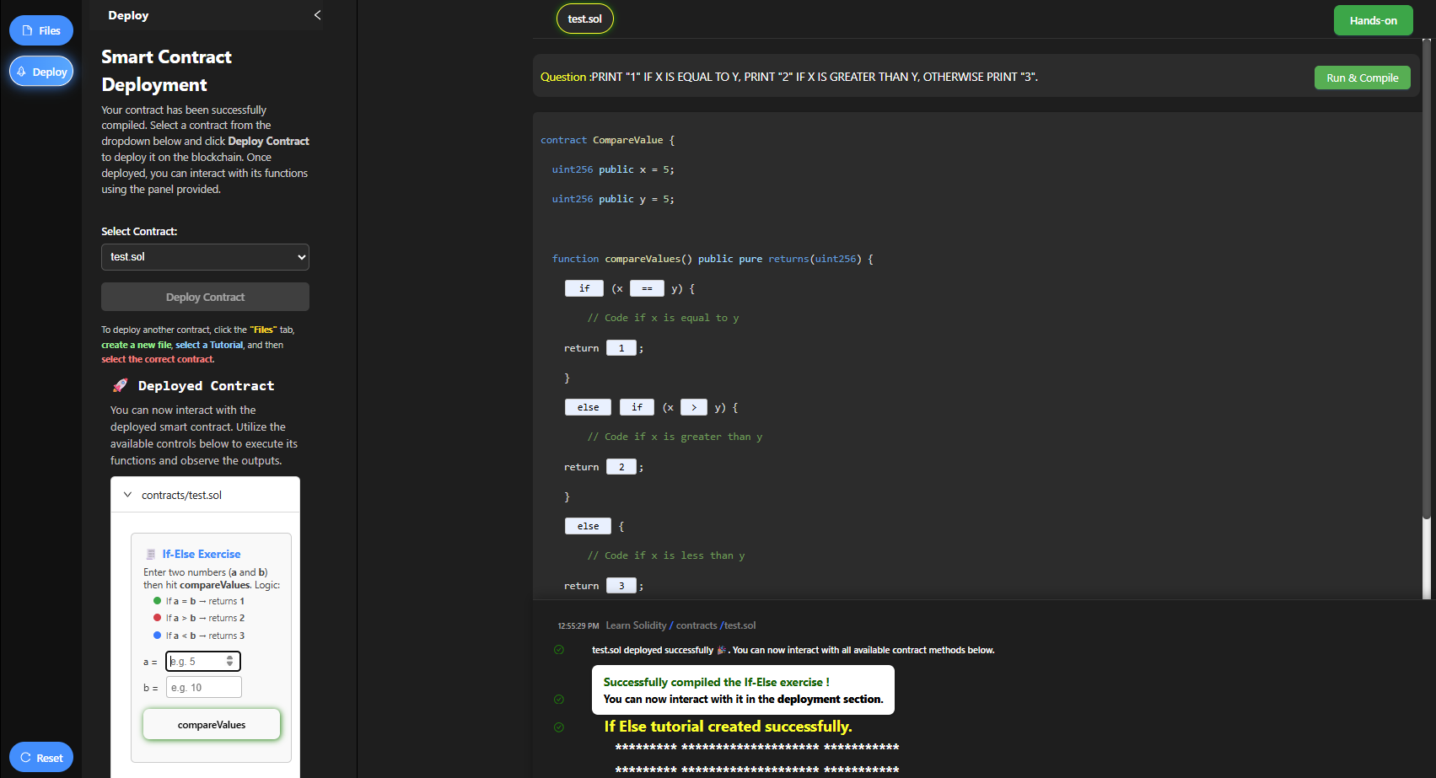Click the compareValues button
This screenshot has height=778, width=1436.
click(x=212, y=725)
